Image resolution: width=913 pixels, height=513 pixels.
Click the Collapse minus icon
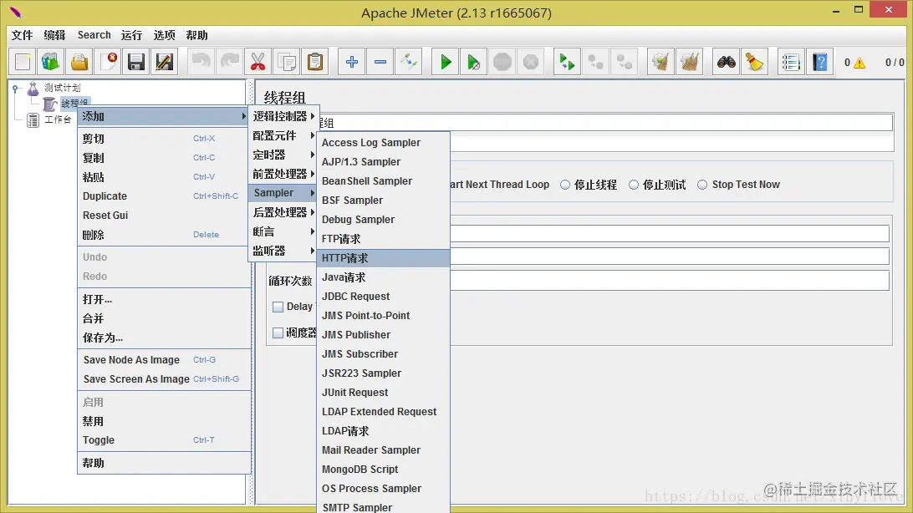pyautogui.click(x=380, y=62)
